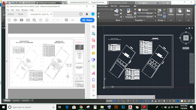This screenshot has height=110, width=196.
Task: Open the comment tool in Acrobat toolbar
Action: coord(66,20)
